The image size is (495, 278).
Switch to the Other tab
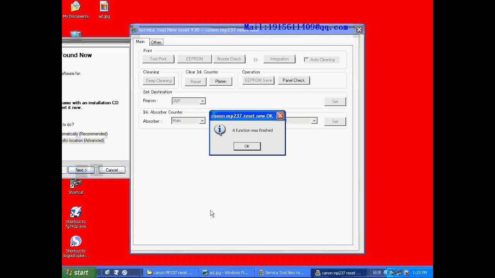[x=156, y=42]
